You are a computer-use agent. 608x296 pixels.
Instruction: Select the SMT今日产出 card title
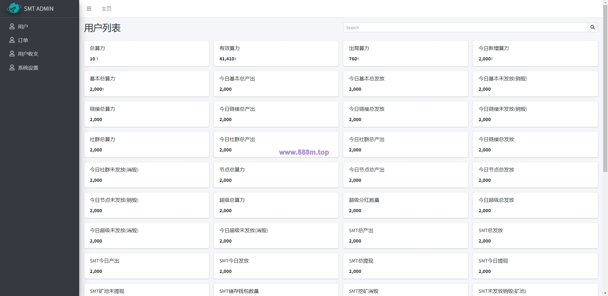(x=104, y=261)
